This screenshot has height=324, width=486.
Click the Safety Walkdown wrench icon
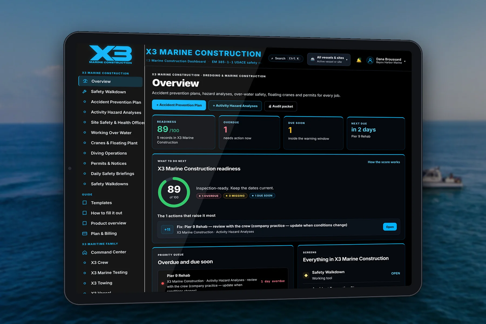(85, 92)
